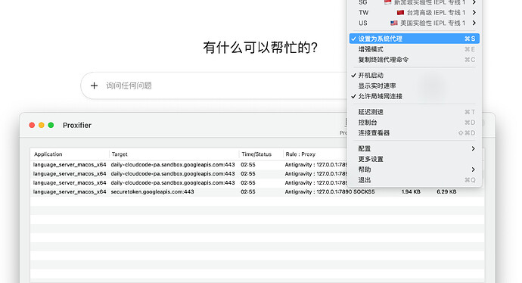Zoom Proxifier with green button
Viewport: 522px width, 283px height.
[x=51, y=125]
